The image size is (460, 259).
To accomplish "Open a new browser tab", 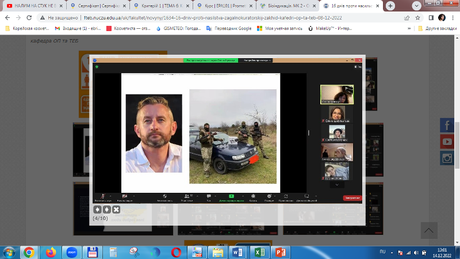I will [390, 6].
